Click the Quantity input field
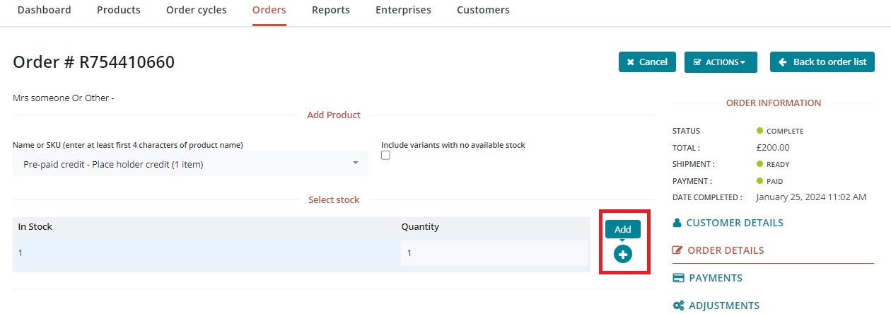 click(x=493, y=253)
